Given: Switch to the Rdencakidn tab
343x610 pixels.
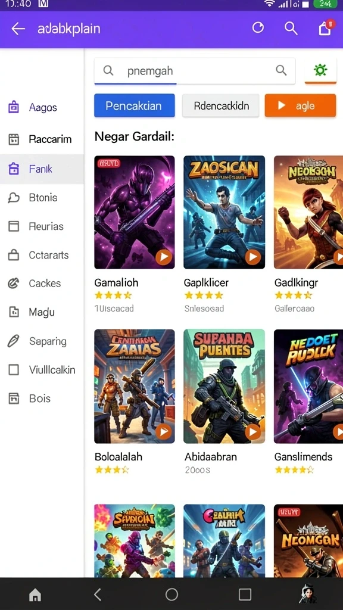Looking at the screenshot, I should pyautogui.click(x=221, y=105).
